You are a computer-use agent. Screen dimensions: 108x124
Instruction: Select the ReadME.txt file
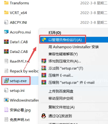[x=17, y=61]
